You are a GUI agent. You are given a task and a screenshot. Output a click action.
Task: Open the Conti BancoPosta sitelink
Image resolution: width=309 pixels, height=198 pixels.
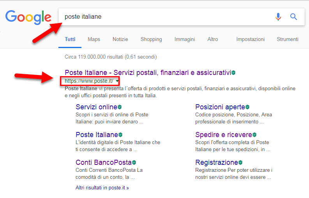point(104,162)
